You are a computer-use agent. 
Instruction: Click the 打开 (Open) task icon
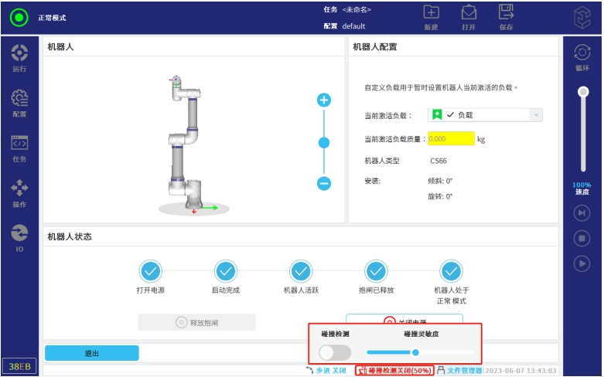point(469,16)
